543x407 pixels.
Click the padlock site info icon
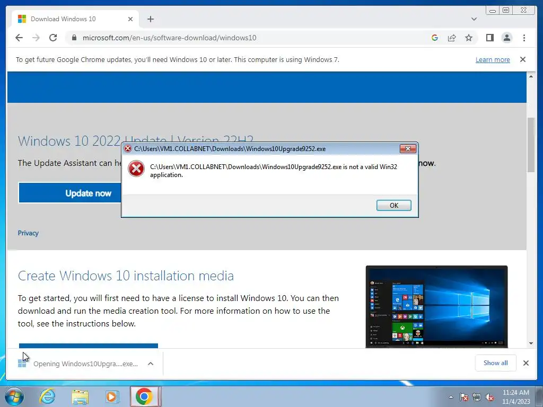pos(74,38)
